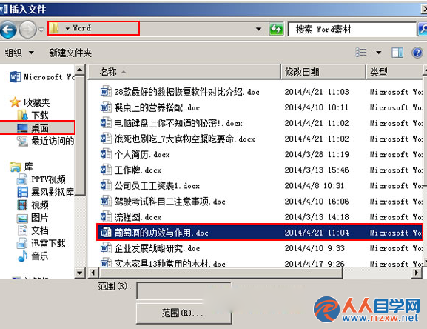The image size is (427, 329).
Task: Sort by 修改日期 column header
Action: click(323, 72)
